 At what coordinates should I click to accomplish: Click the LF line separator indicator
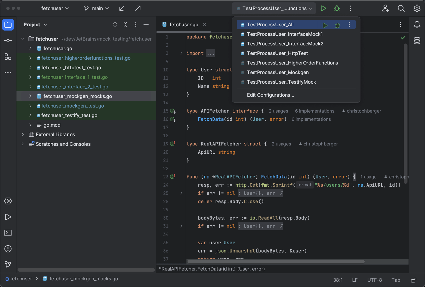355,280
